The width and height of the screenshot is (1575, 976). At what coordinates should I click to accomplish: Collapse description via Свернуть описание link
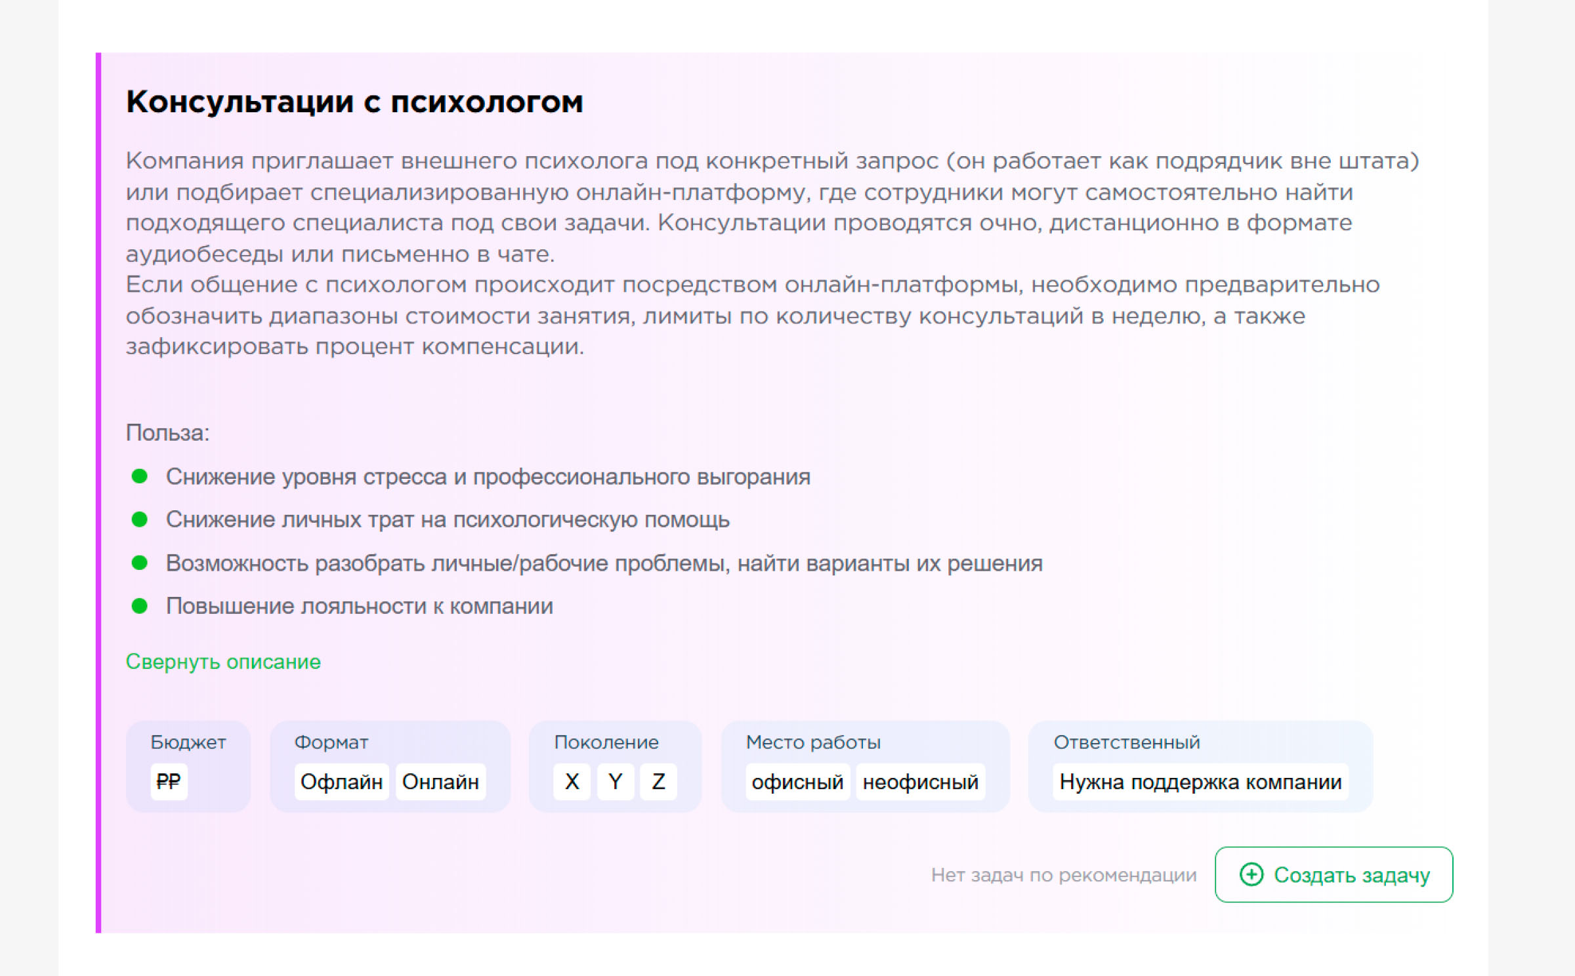point(223,661)
